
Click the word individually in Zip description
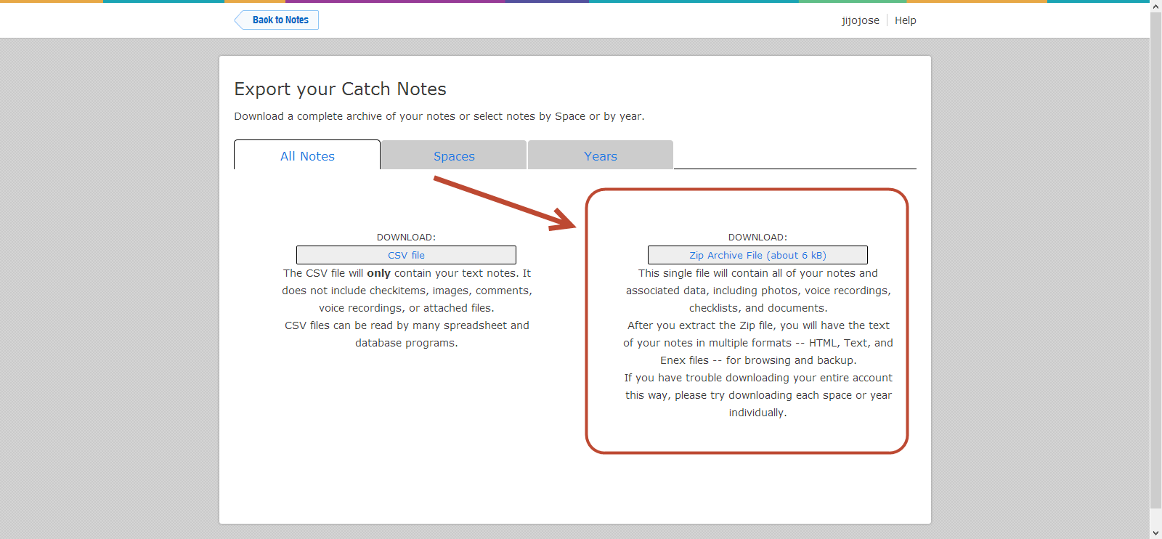click(757, 413)
